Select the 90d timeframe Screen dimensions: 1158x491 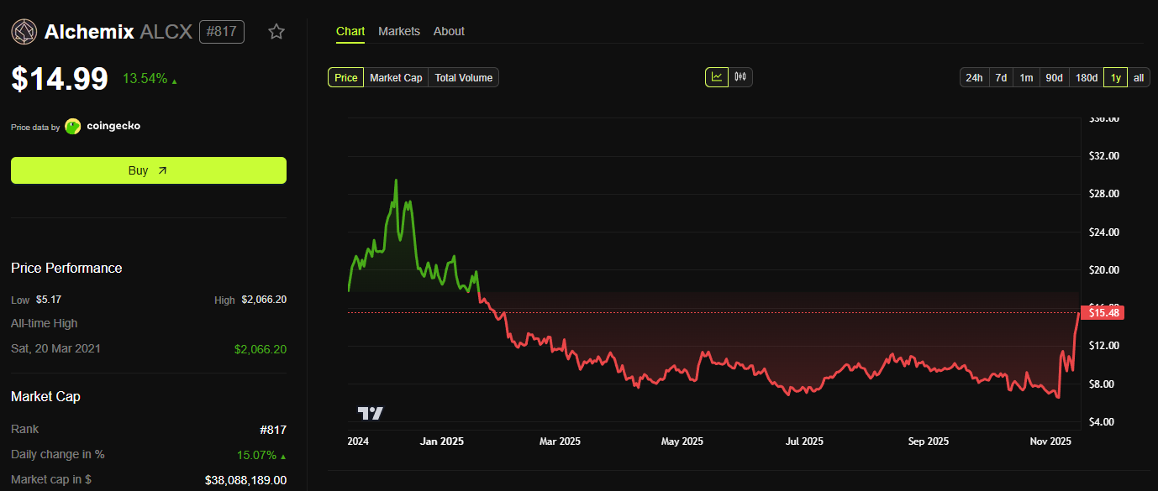pos(1054,76)
